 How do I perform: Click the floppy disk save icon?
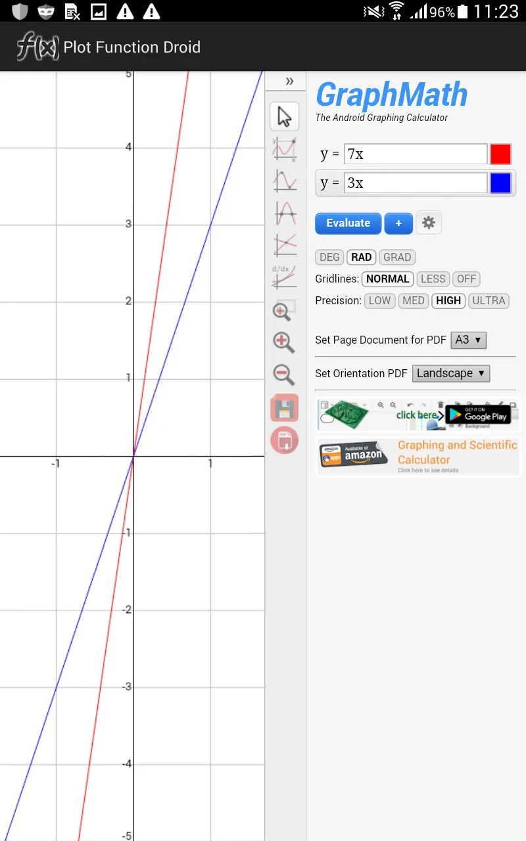tap(284, 408)
